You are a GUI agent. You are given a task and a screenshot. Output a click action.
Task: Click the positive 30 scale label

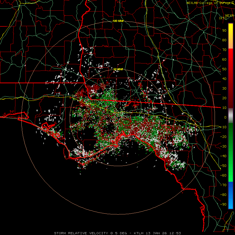point(224,89)
